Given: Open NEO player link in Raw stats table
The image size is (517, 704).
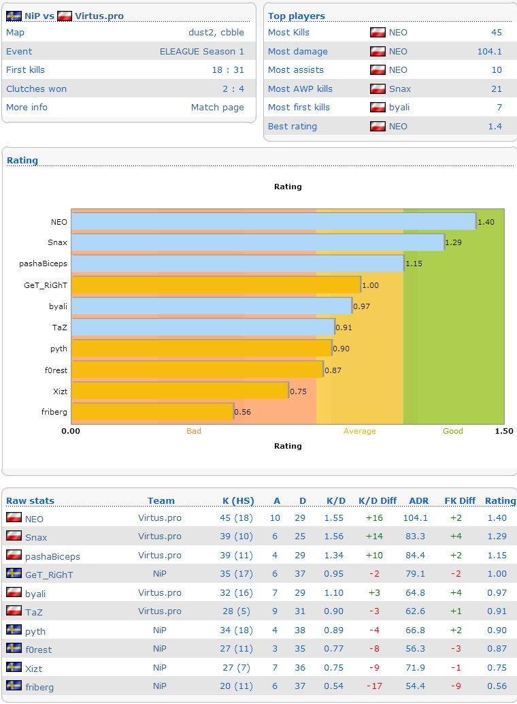Looking at the screenshot, I should (34, 519).
